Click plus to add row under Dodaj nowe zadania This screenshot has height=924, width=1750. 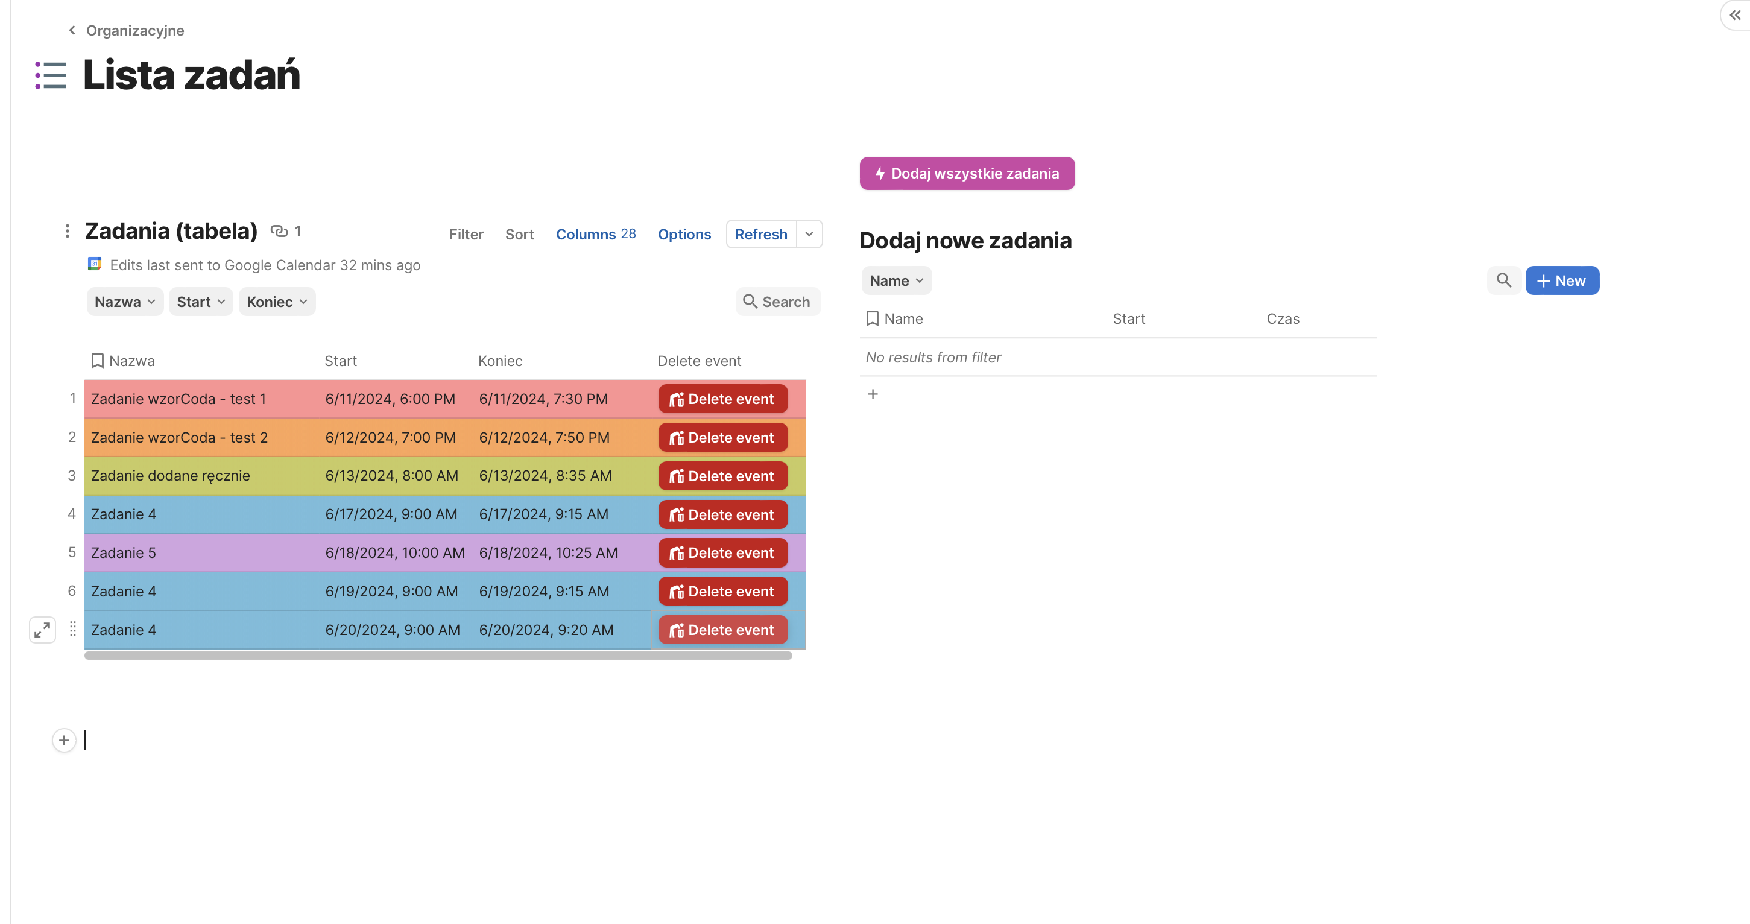[873, 394]
